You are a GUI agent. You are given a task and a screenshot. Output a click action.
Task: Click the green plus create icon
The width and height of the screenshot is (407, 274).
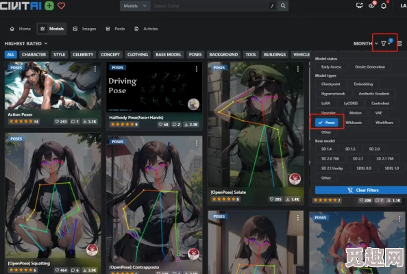pos(49,5)
